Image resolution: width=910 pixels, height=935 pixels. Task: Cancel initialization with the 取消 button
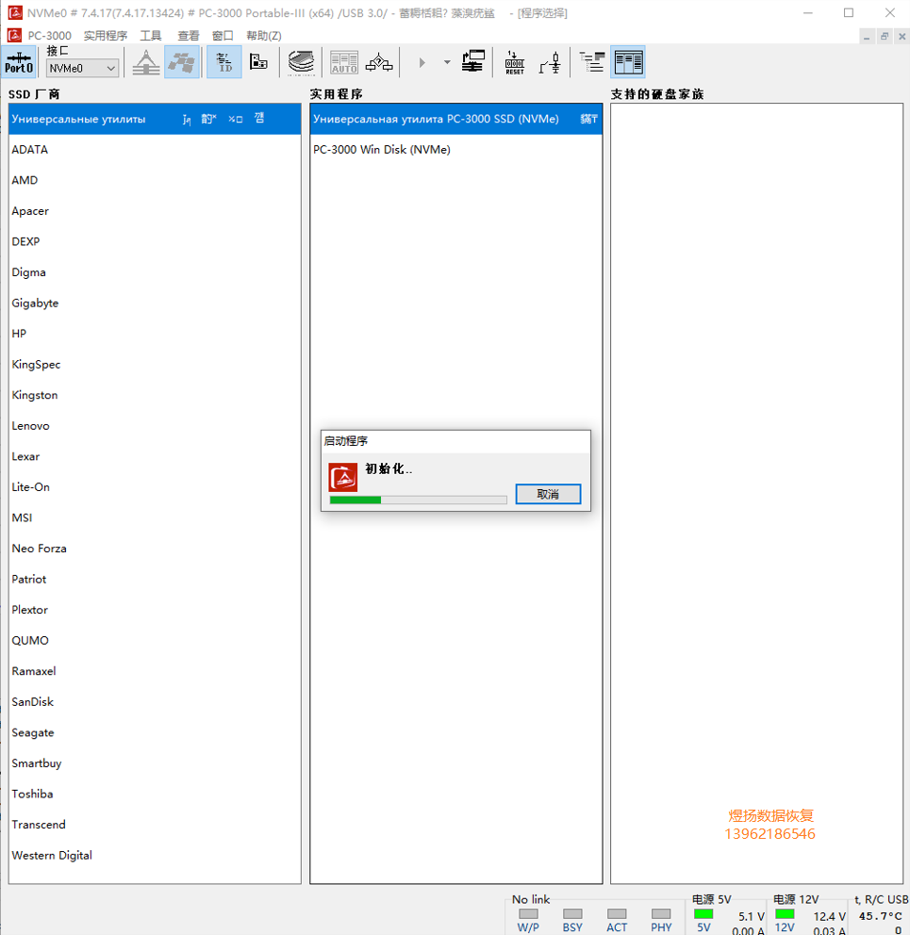pyautogui.click(x=548, y=494)
